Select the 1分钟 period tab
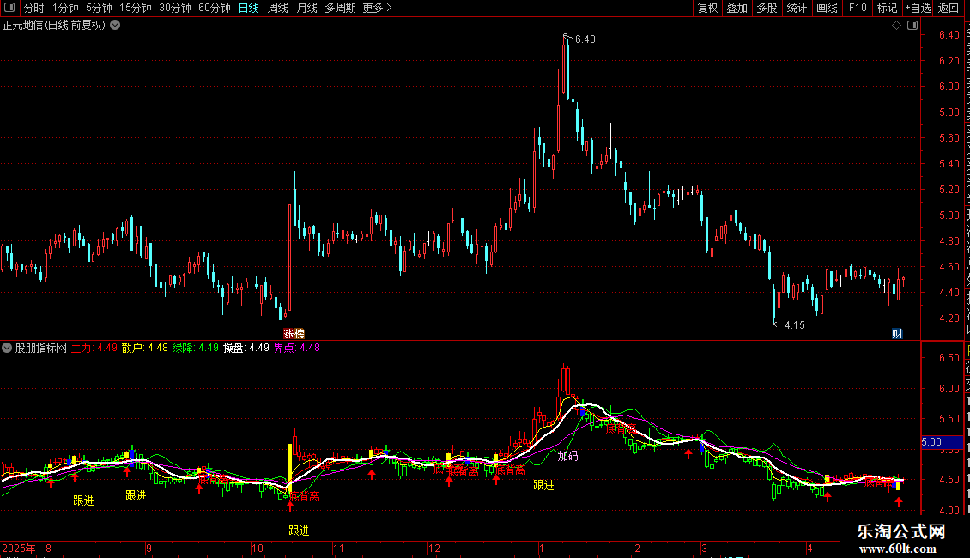Image resolution: width=970 pixels, height=558 pixels. pyautogui.click(x=65, y=8)
